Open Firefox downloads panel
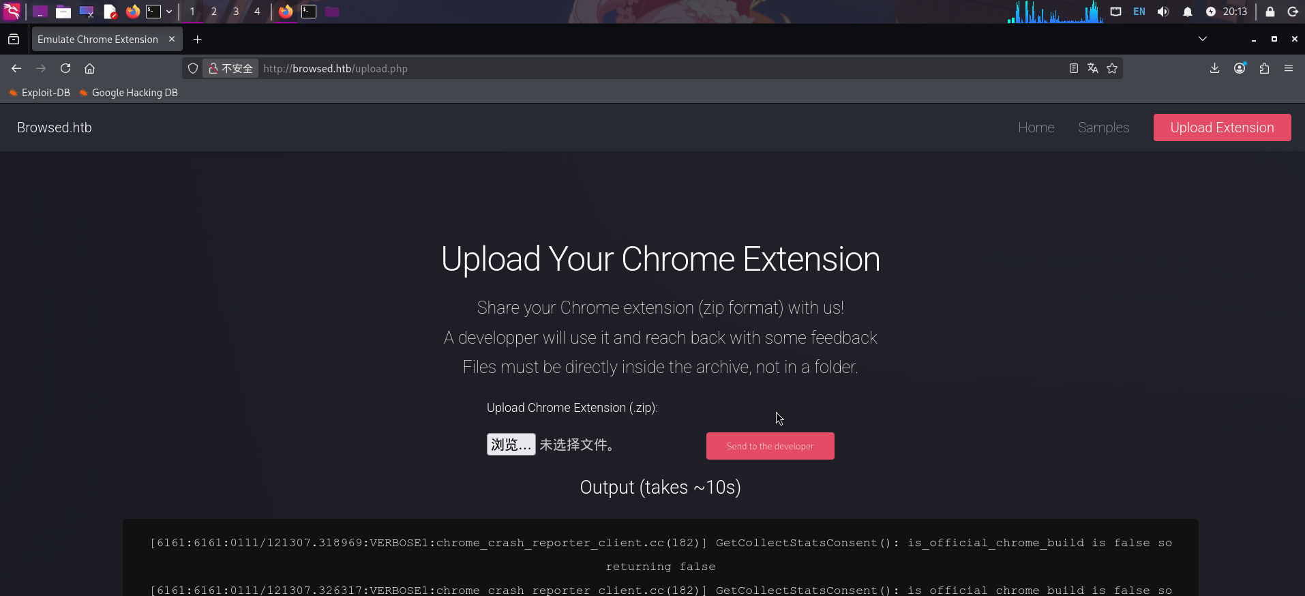The image size is (1305, 596). click(x=1214, y=68)
